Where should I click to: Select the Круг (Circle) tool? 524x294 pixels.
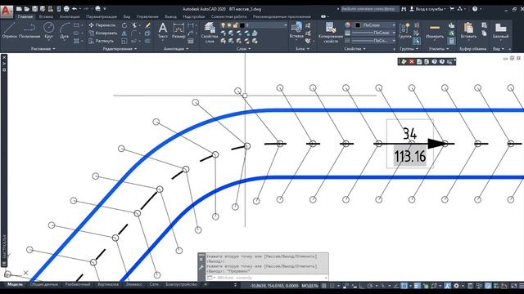[49, 30]
